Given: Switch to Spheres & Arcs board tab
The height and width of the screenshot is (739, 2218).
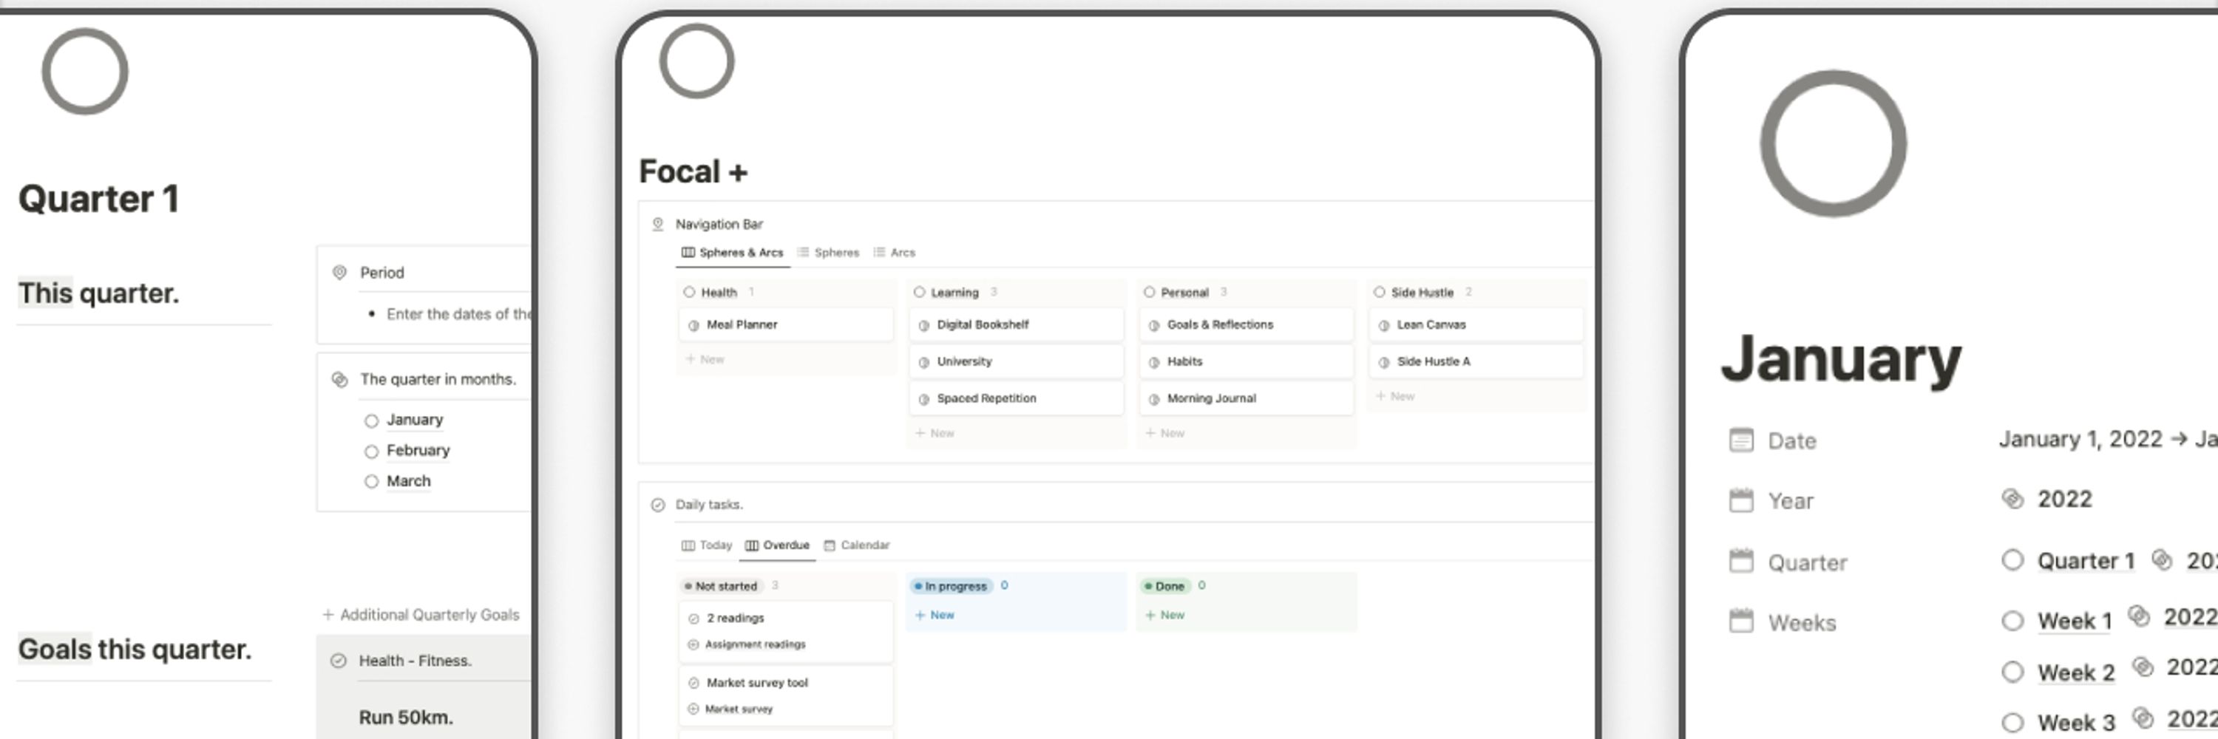Looking at the screenshot, I should pos(733,253).
